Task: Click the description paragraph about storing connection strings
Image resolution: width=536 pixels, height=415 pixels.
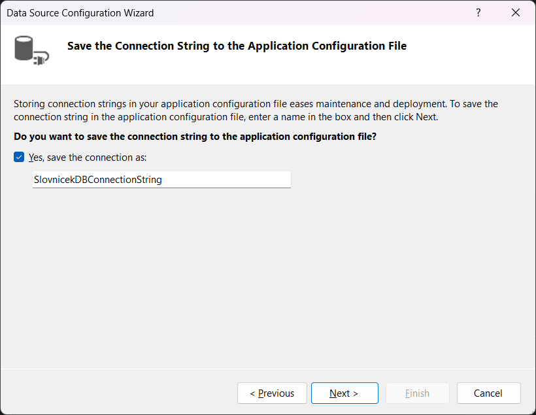Action: tap(255, 110)
